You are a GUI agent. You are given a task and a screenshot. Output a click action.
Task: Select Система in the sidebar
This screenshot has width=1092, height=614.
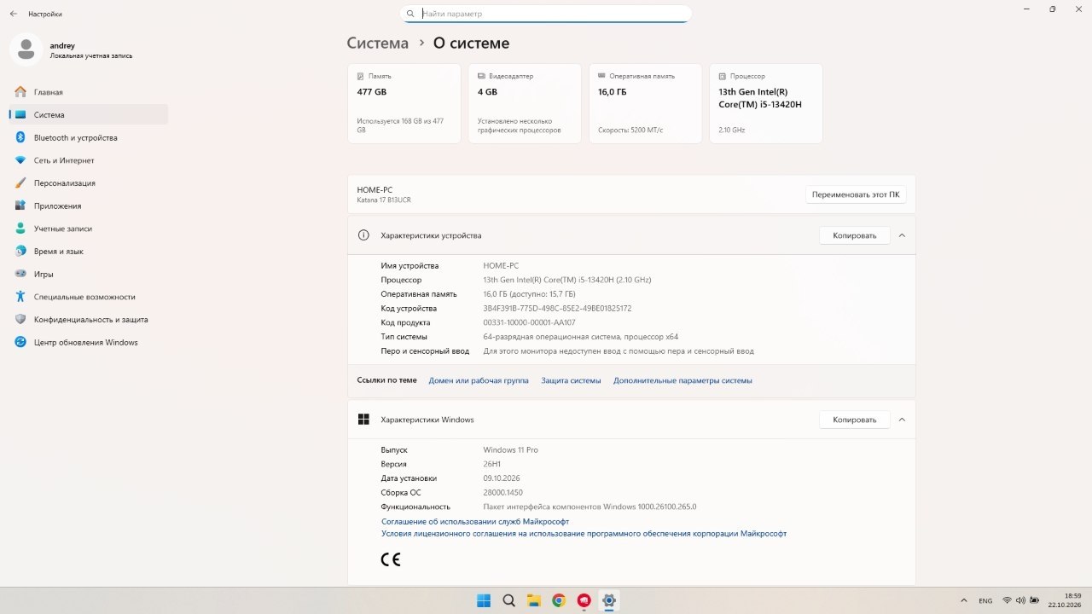(89, 115)
